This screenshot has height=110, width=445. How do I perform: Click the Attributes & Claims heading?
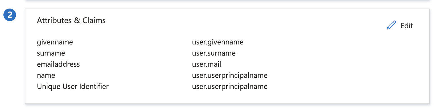pyautogui.click(x=71, y=21)
